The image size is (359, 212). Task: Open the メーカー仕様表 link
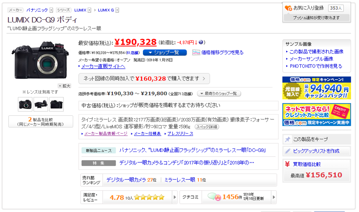pyautogui.click(x=147, y=134)
